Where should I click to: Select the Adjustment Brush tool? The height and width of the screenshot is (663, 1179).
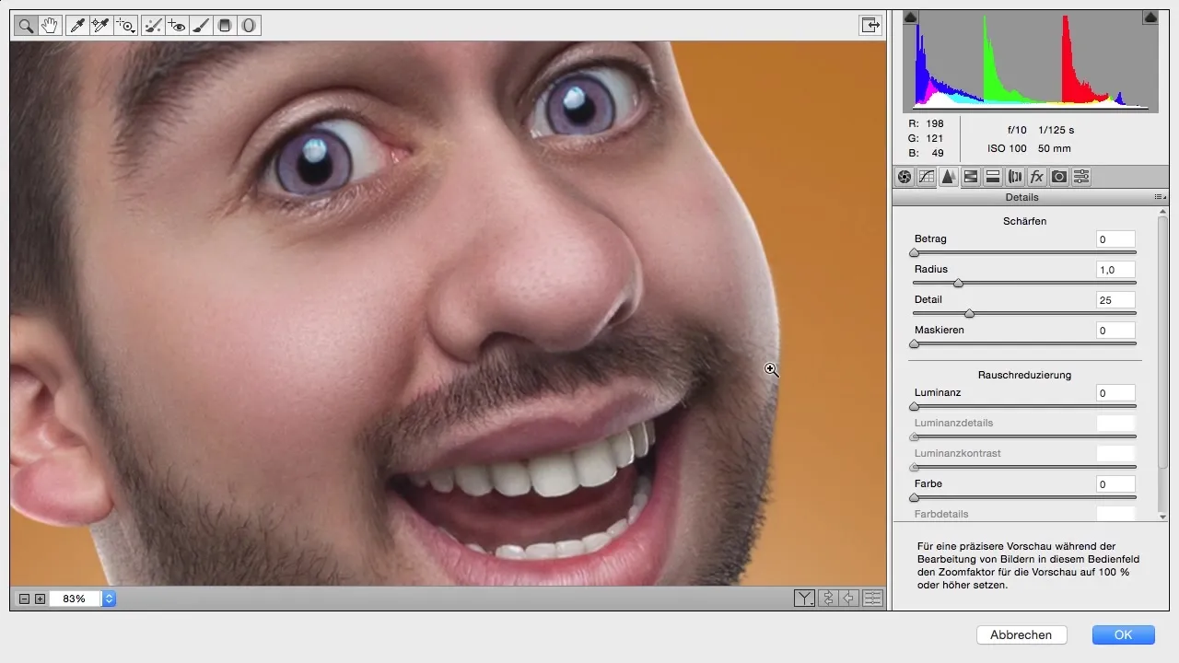click(x=201, y=26)
